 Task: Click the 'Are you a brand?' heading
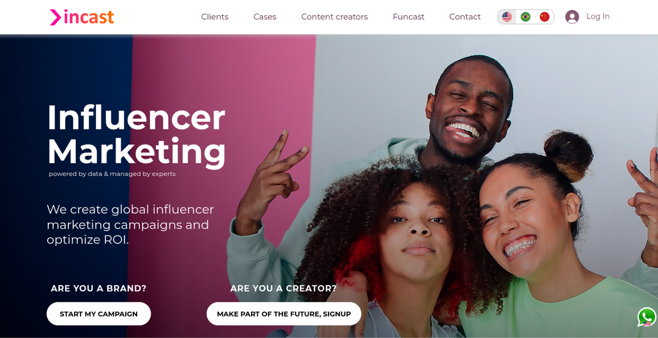coord(99,289)
